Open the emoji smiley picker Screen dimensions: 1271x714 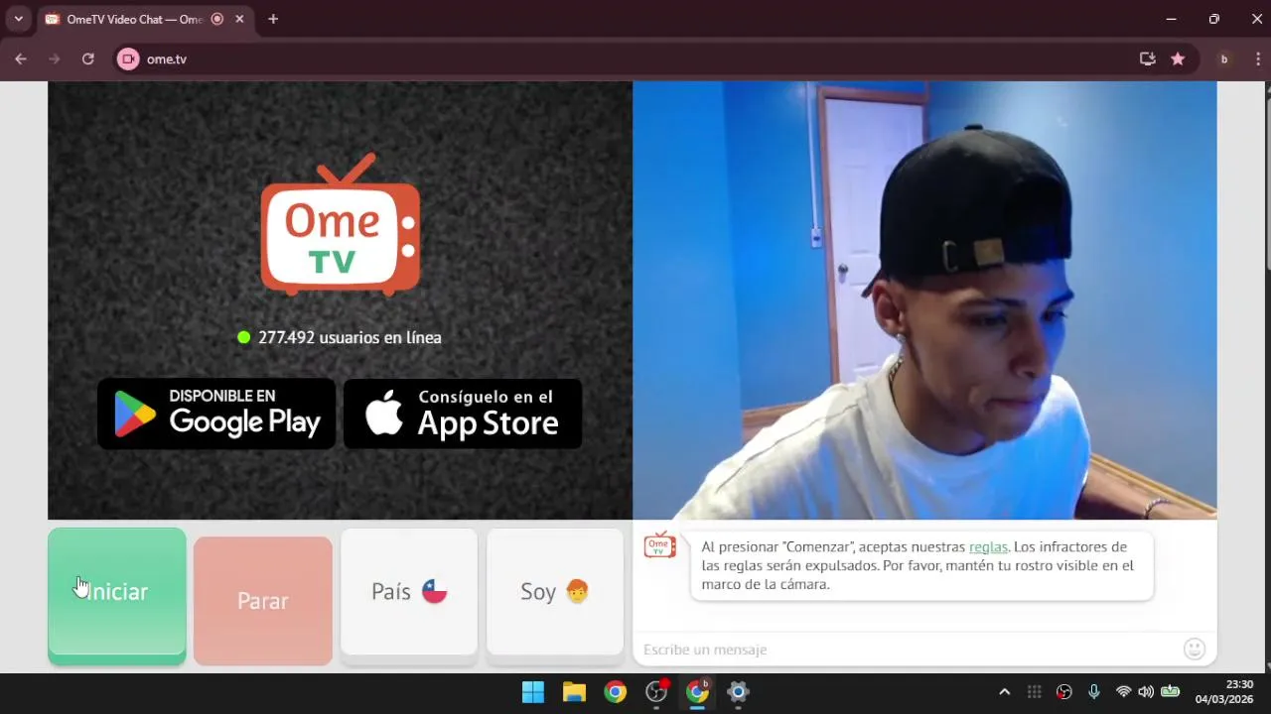[x=1195, y=650]
